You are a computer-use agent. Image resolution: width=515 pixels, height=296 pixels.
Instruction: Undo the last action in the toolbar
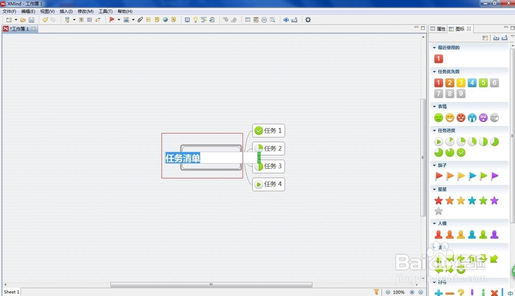(x=45, y=20)
